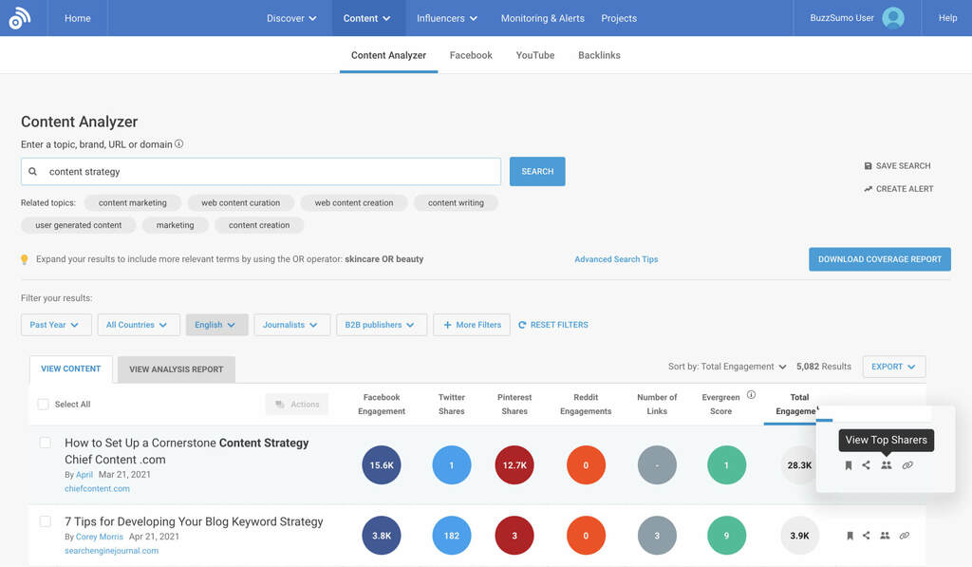972x567 pixels.
Task: Open the BuzzSumo User avatar icon
Action: click(892, 18)
